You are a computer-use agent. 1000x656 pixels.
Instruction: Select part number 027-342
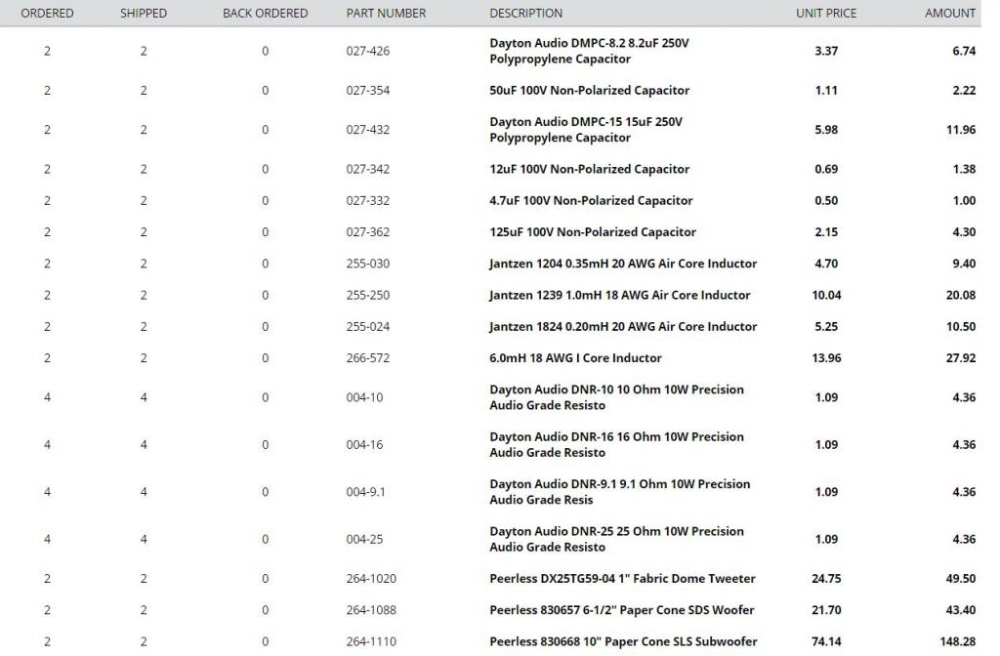[368, 170]
